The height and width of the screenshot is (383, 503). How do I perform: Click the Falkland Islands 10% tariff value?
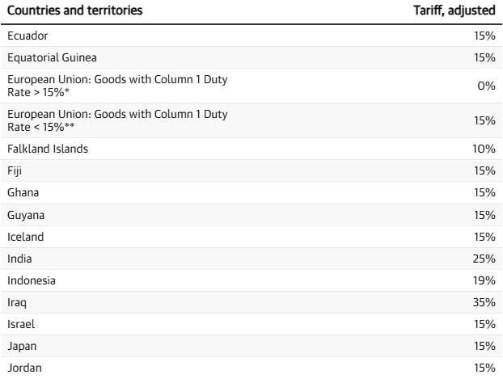point(484,149)
